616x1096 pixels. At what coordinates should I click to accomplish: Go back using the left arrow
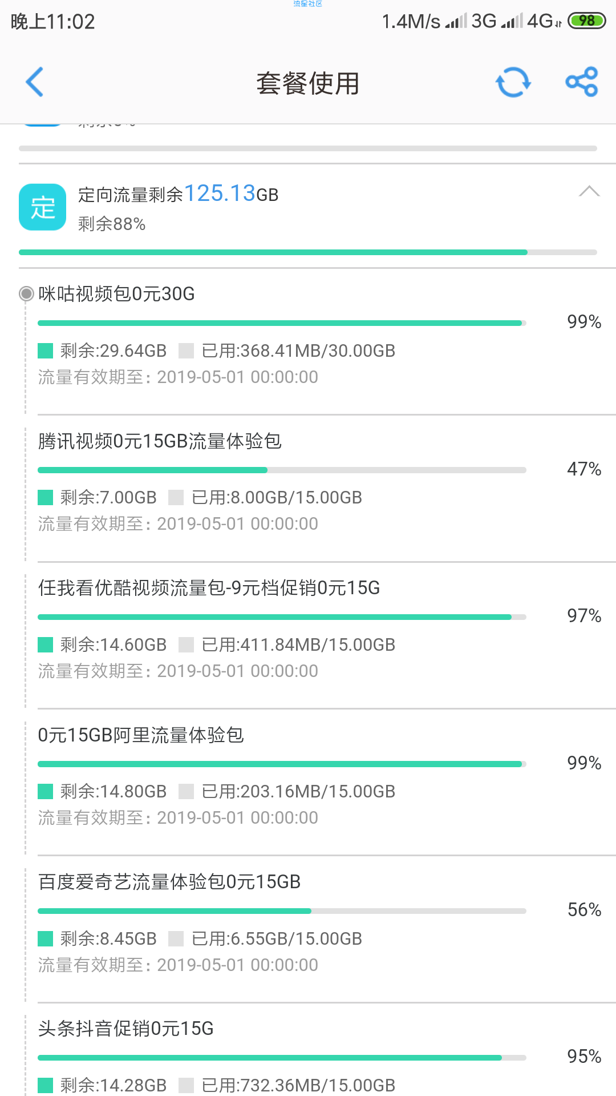point(35,82)
